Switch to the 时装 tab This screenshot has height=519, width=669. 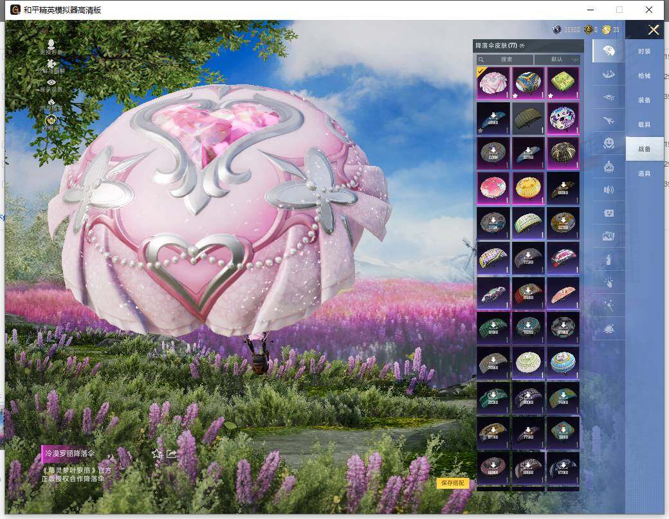tap(645, 51)
